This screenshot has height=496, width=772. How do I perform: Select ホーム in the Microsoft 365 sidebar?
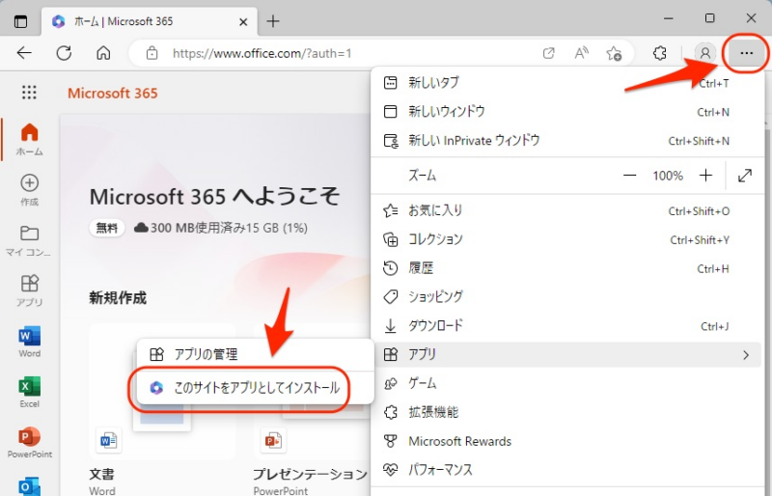(x=30, y=139)
